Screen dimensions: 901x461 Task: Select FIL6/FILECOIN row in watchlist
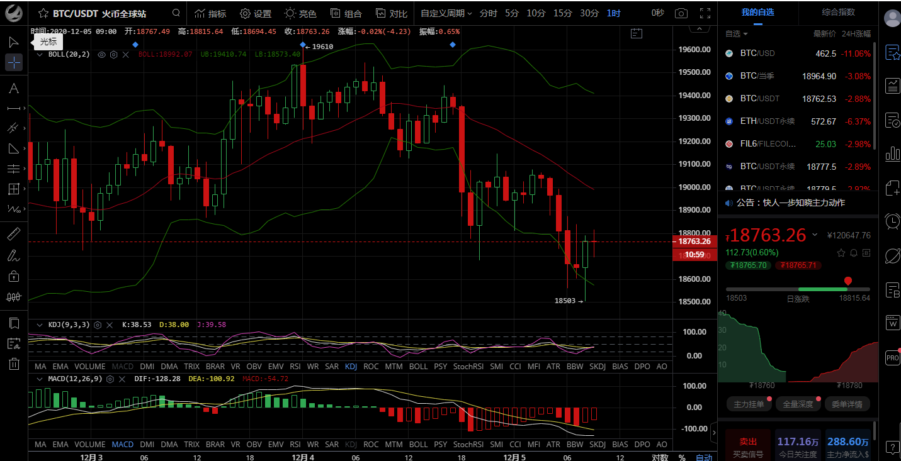[x=798, y=144]
